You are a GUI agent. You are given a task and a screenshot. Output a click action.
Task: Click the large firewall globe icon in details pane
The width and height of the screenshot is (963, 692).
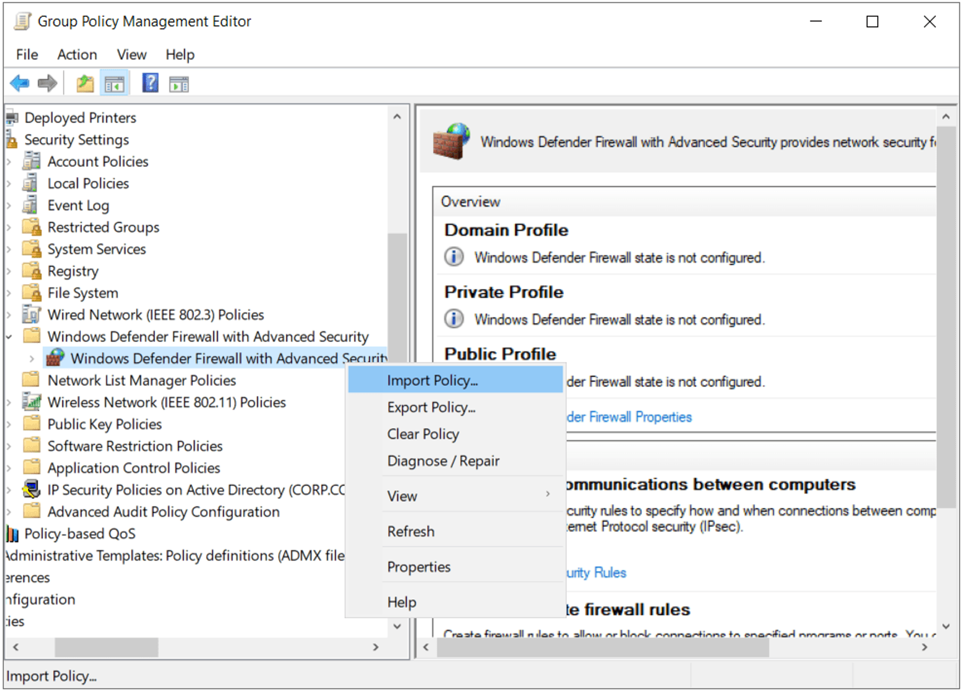point(451,141)
